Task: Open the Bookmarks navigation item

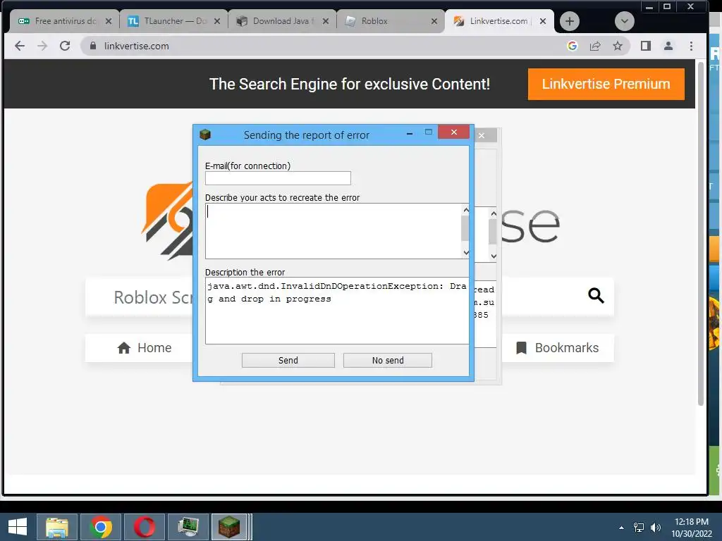Action: 557,348
